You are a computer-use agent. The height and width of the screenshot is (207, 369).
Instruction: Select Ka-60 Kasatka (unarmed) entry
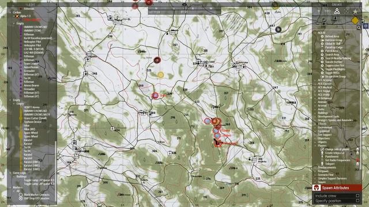[37, 38]
